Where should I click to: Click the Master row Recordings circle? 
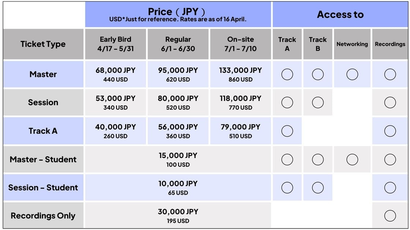tap(390, 74)
